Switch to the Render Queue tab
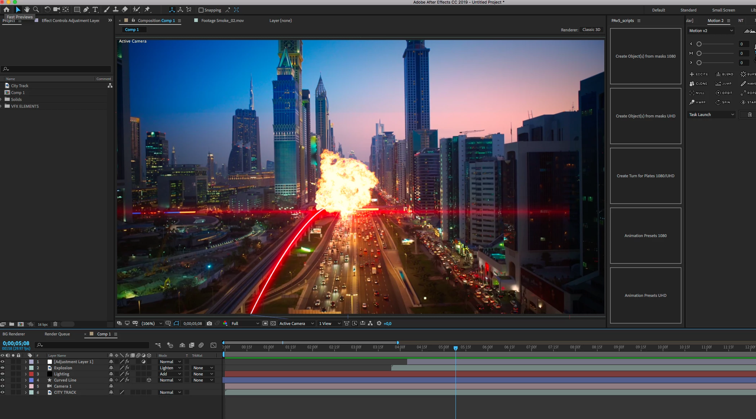This screenshot has height=419, width=756. coord(57,334)
